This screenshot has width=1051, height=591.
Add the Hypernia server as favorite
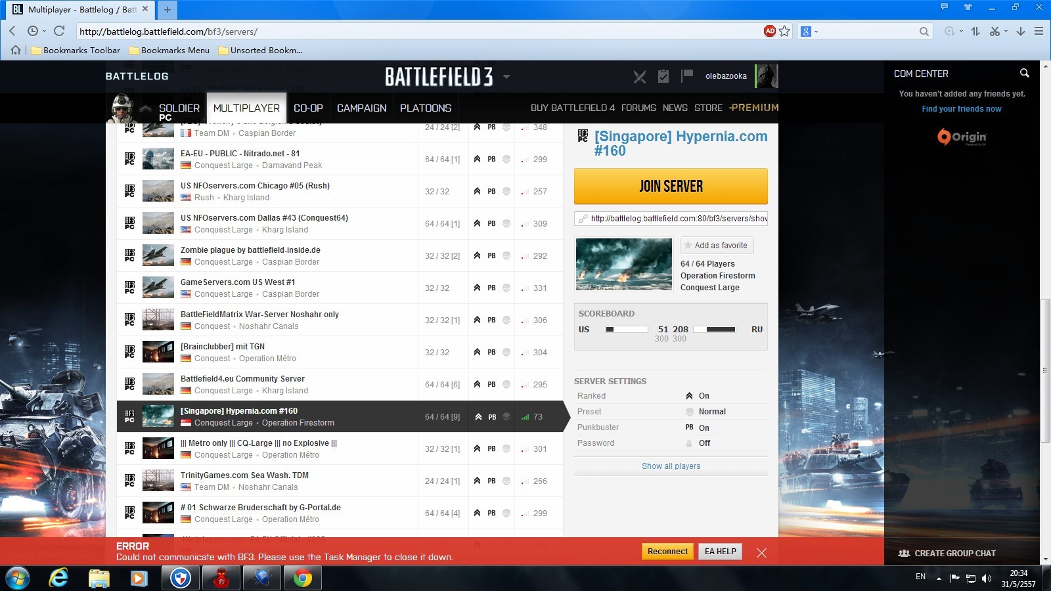click(x=717, y=246)
